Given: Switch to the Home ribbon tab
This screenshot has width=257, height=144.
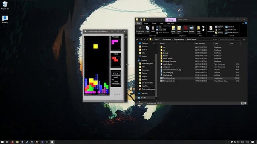Looking at the screenshot, I should point(146,23).
